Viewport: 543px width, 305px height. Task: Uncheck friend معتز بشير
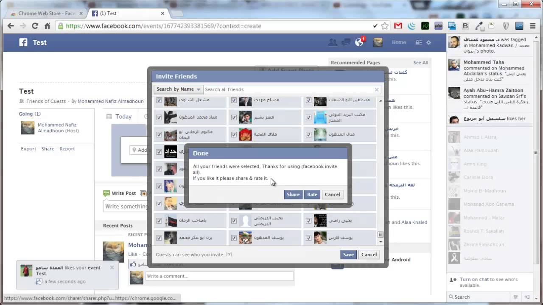point(234,117)
